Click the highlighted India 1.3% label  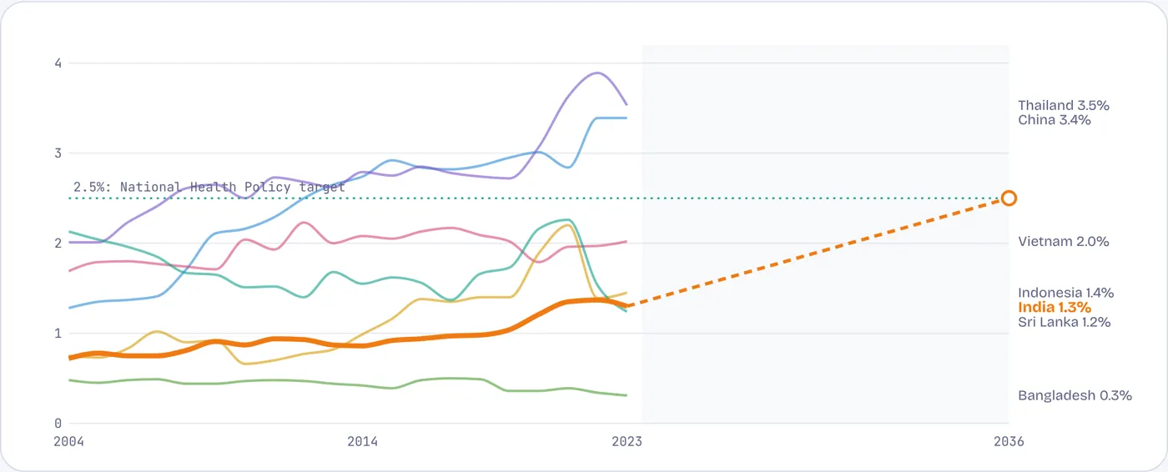(x=1054, y=308)
